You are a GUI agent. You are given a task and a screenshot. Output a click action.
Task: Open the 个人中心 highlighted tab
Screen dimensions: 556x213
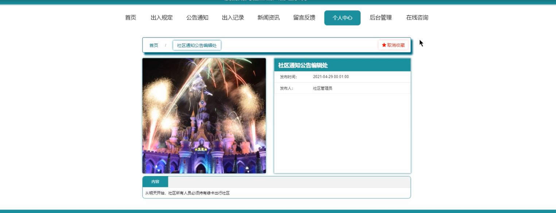[342, 18]
